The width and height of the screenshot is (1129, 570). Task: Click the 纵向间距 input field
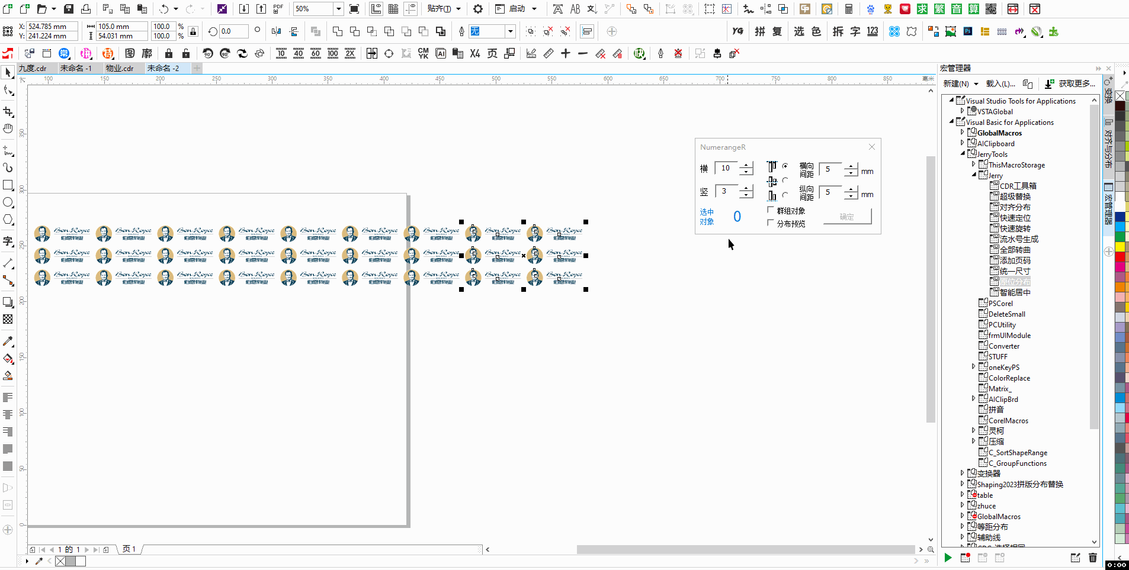point(830,192)
